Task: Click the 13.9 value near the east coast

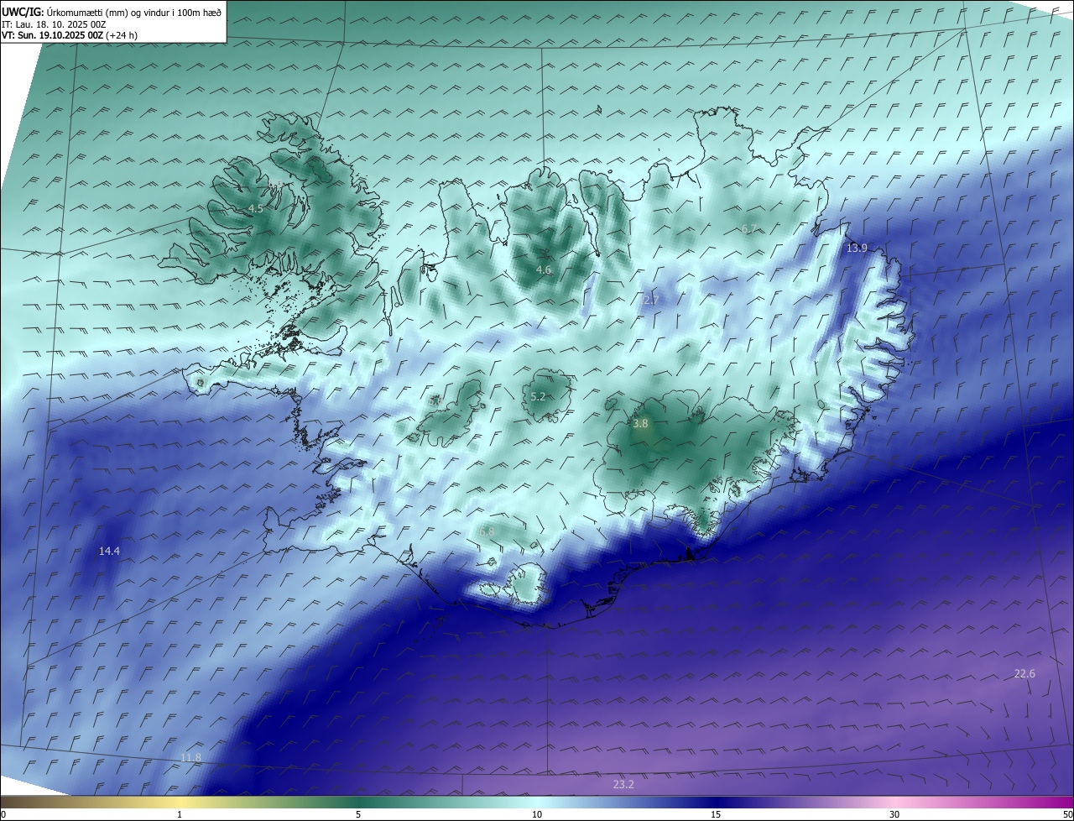Action: click(x=857, y=248)
